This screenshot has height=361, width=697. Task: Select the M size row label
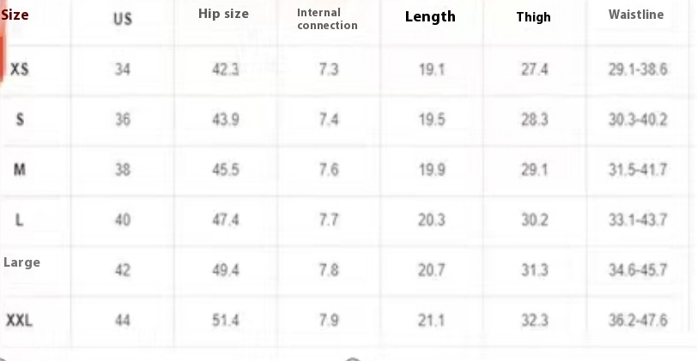pos(20,169)
